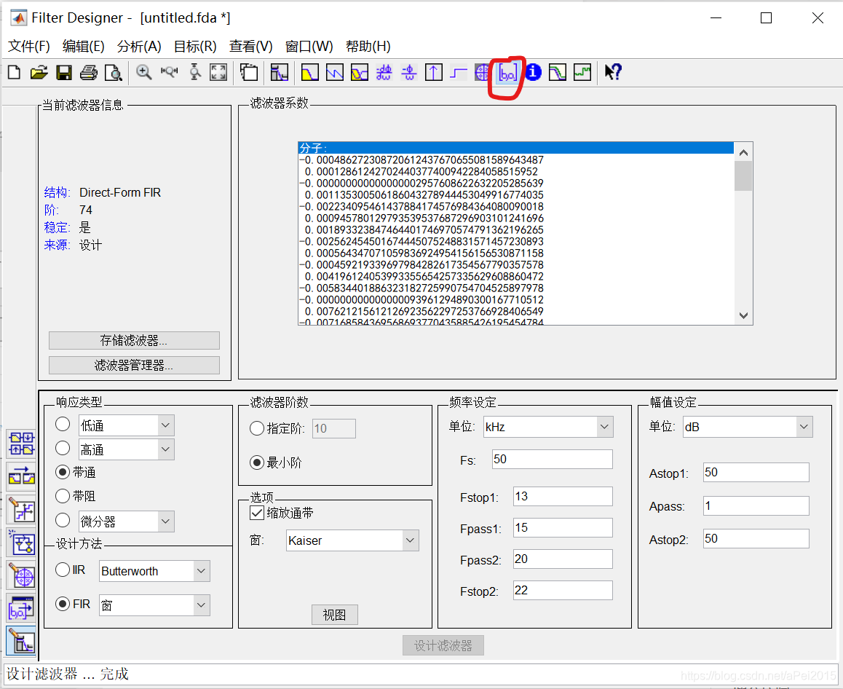Display the magnitude response plot
The width and height of the screenshot is (843, 689).
click(x=309, y=72)
